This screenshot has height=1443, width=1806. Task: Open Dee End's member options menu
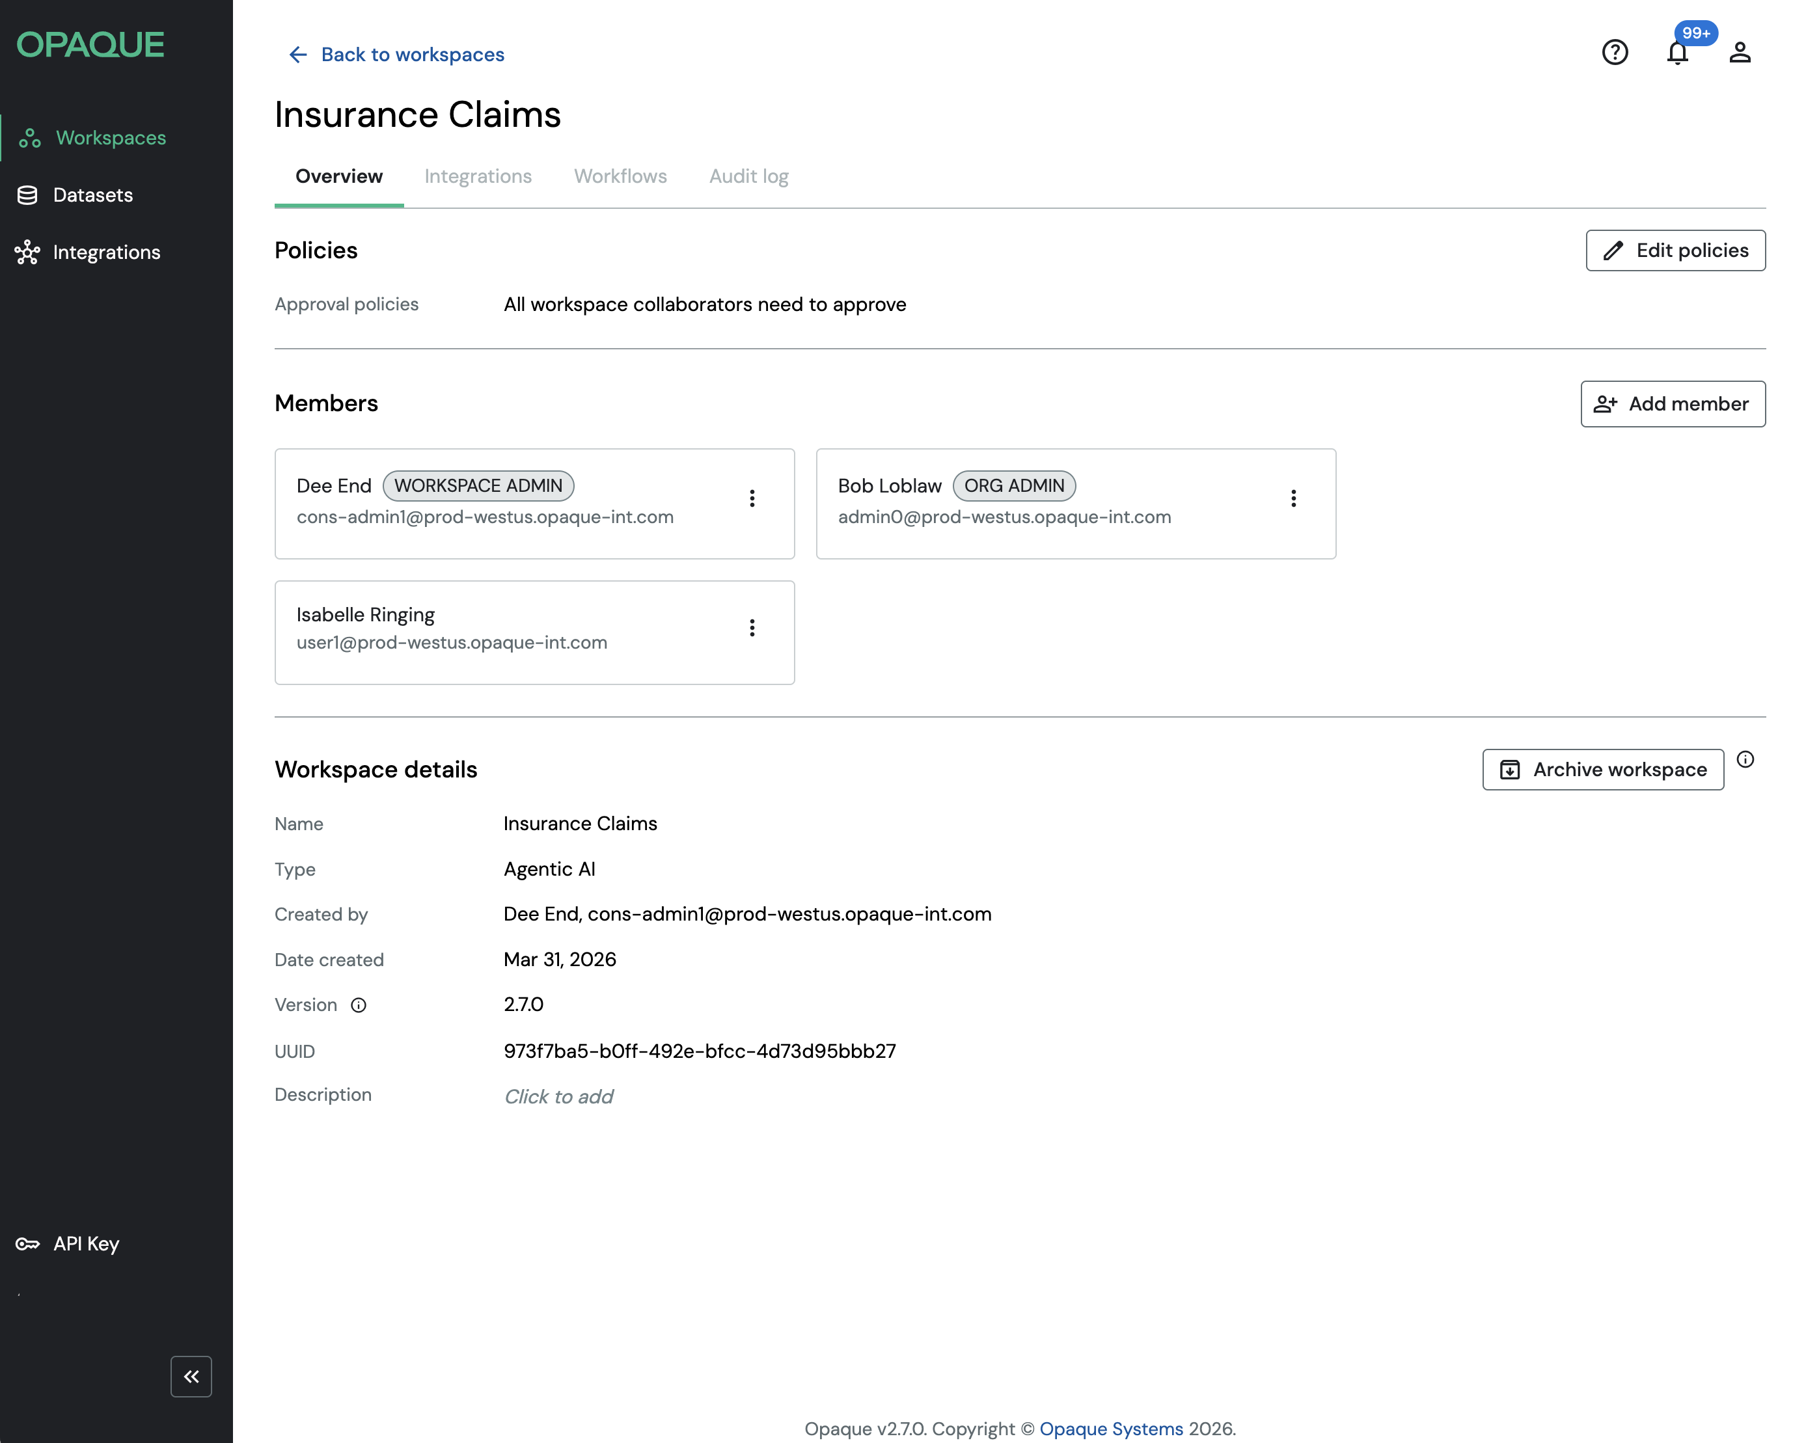pos(752,499)
